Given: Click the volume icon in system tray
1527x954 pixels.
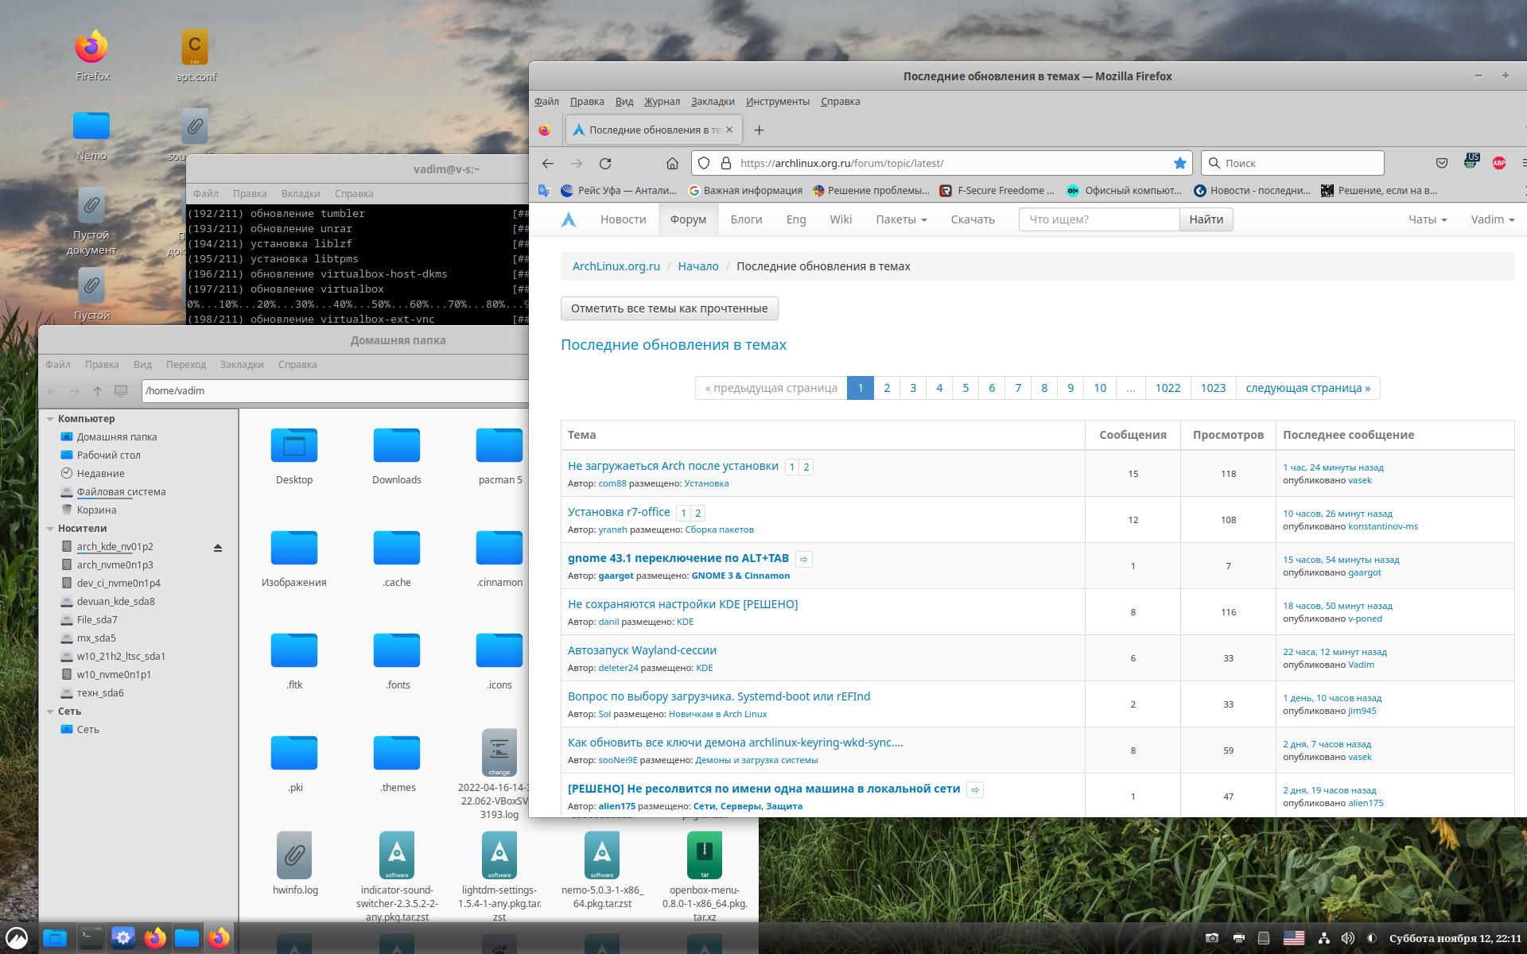Looking at the screenshot, I should coord(1347,938).
